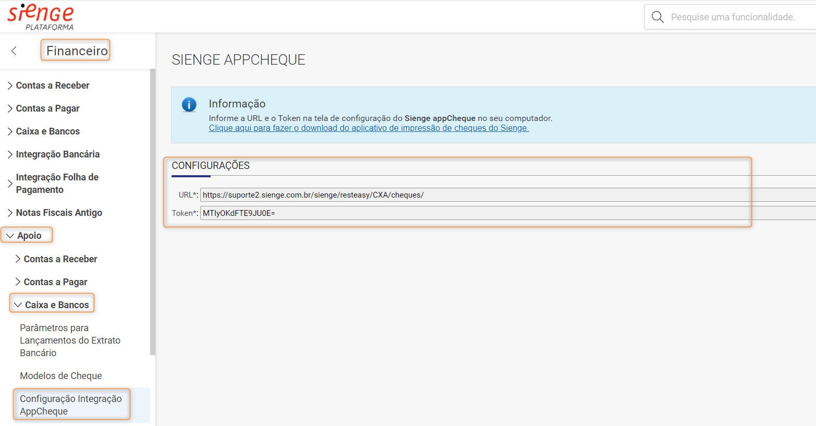The image size is (816, 426).
Task: Click the sidebar vertical scrollbar
Action: pyautogui.click(x=153, y=212)
